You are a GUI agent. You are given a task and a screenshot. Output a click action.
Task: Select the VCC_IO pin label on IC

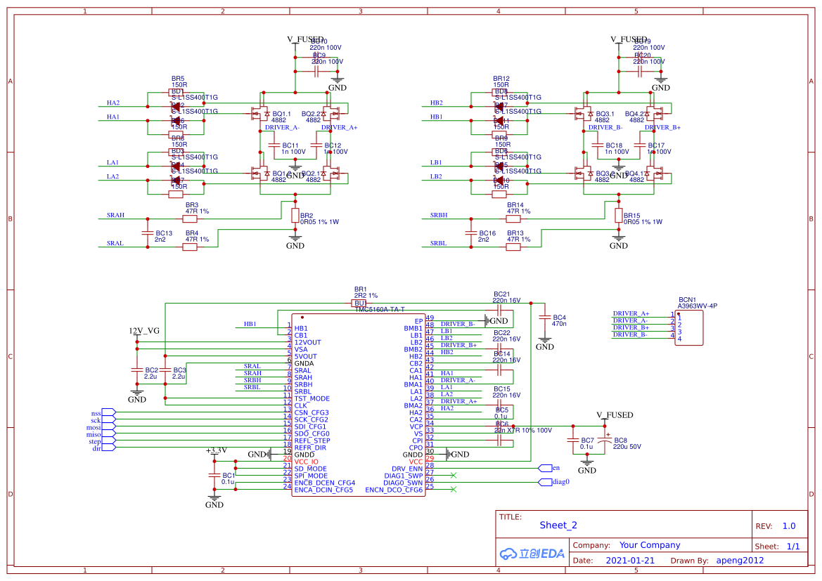(x=306, y=462)
